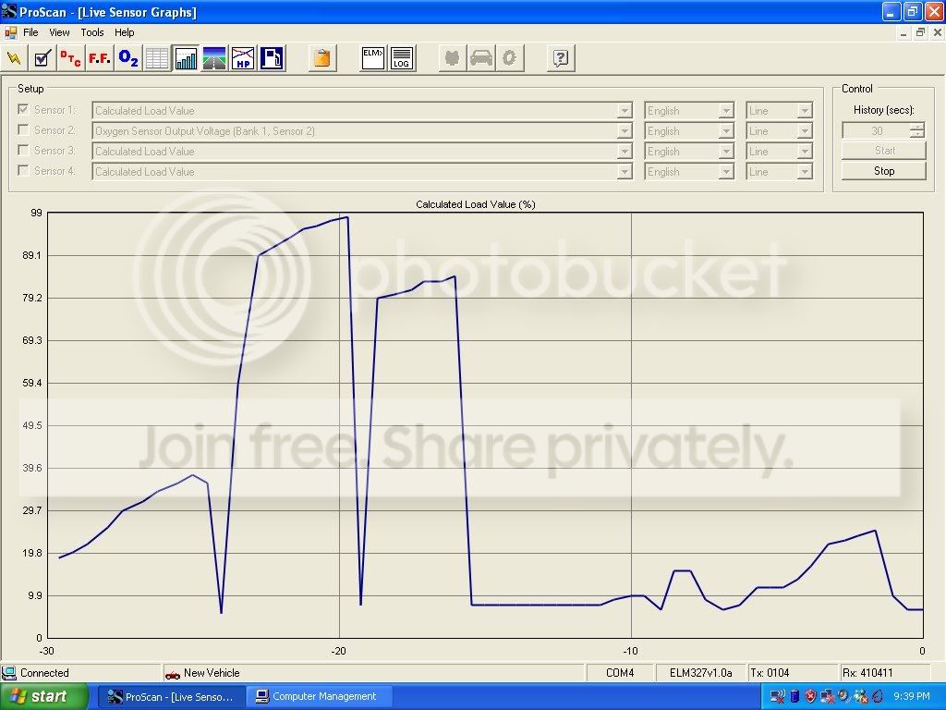Screen dimensions: 946x710
Task: Open the F.F. freeze frame view
Action: click(x=100, y=59)
